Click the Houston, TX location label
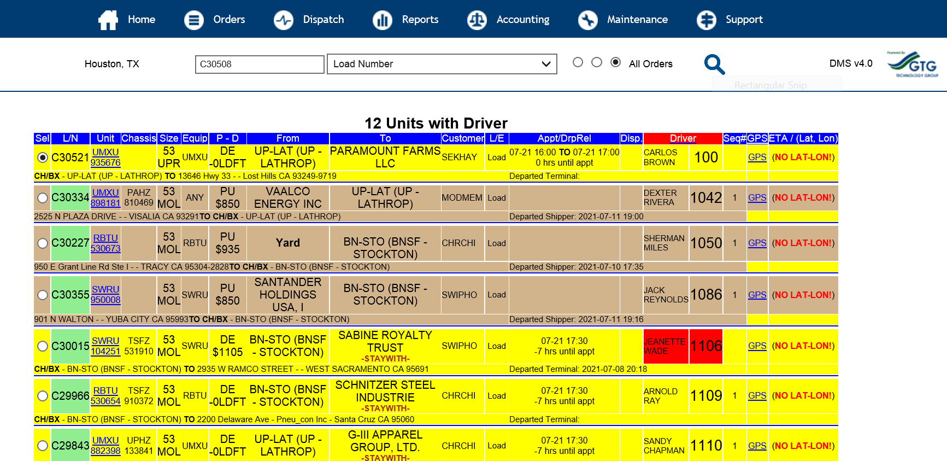 point(112,64)
